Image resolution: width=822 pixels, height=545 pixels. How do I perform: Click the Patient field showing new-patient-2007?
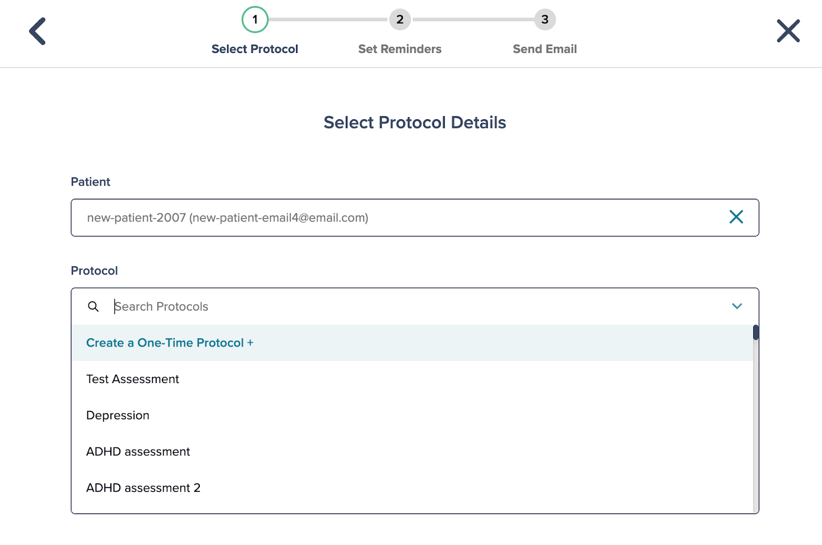point(415,217)
